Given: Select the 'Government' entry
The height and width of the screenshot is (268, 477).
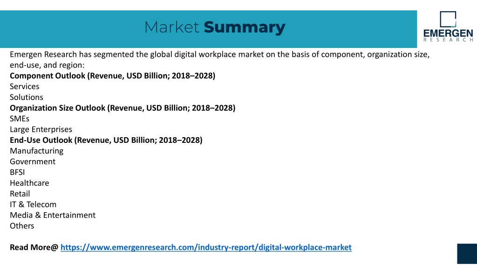Looking at the screenshot, I should [33, 161].
